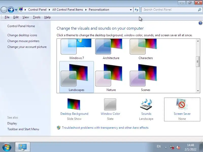Viewport: 203px width, 152px height.
Task: Click Control Panel taskbar button
Action: 23,147
